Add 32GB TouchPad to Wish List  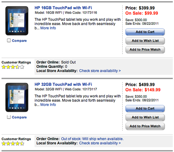pos(145,117)
